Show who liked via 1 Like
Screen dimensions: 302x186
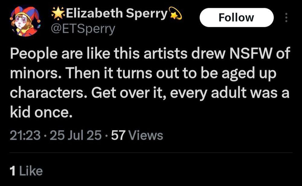(26, 171)
